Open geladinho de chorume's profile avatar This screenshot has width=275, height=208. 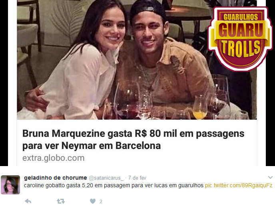(x=10, y=185)
